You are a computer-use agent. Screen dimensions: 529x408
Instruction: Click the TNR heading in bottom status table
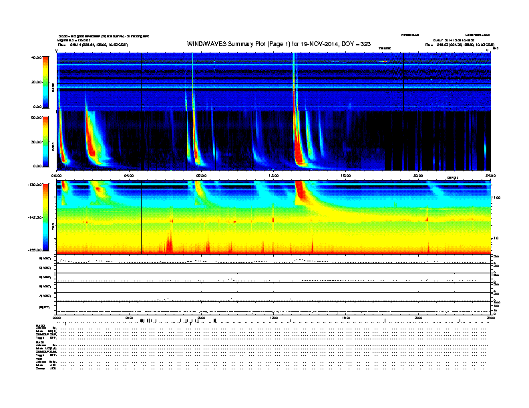click(x=39, y=359)
